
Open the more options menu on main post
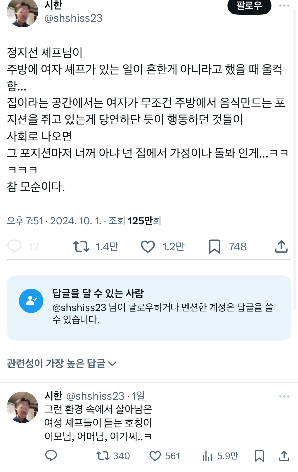284,6
